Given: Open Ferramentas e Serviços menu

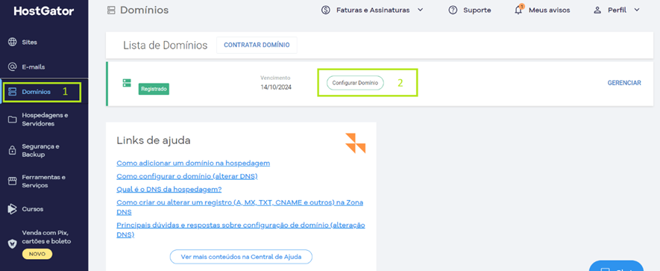Looking at the screenshot, I should [44, 181].
